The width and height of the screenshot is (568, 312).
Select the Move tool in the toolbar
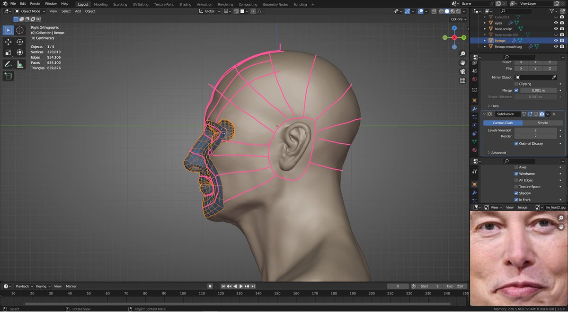[x=9, y=42]
